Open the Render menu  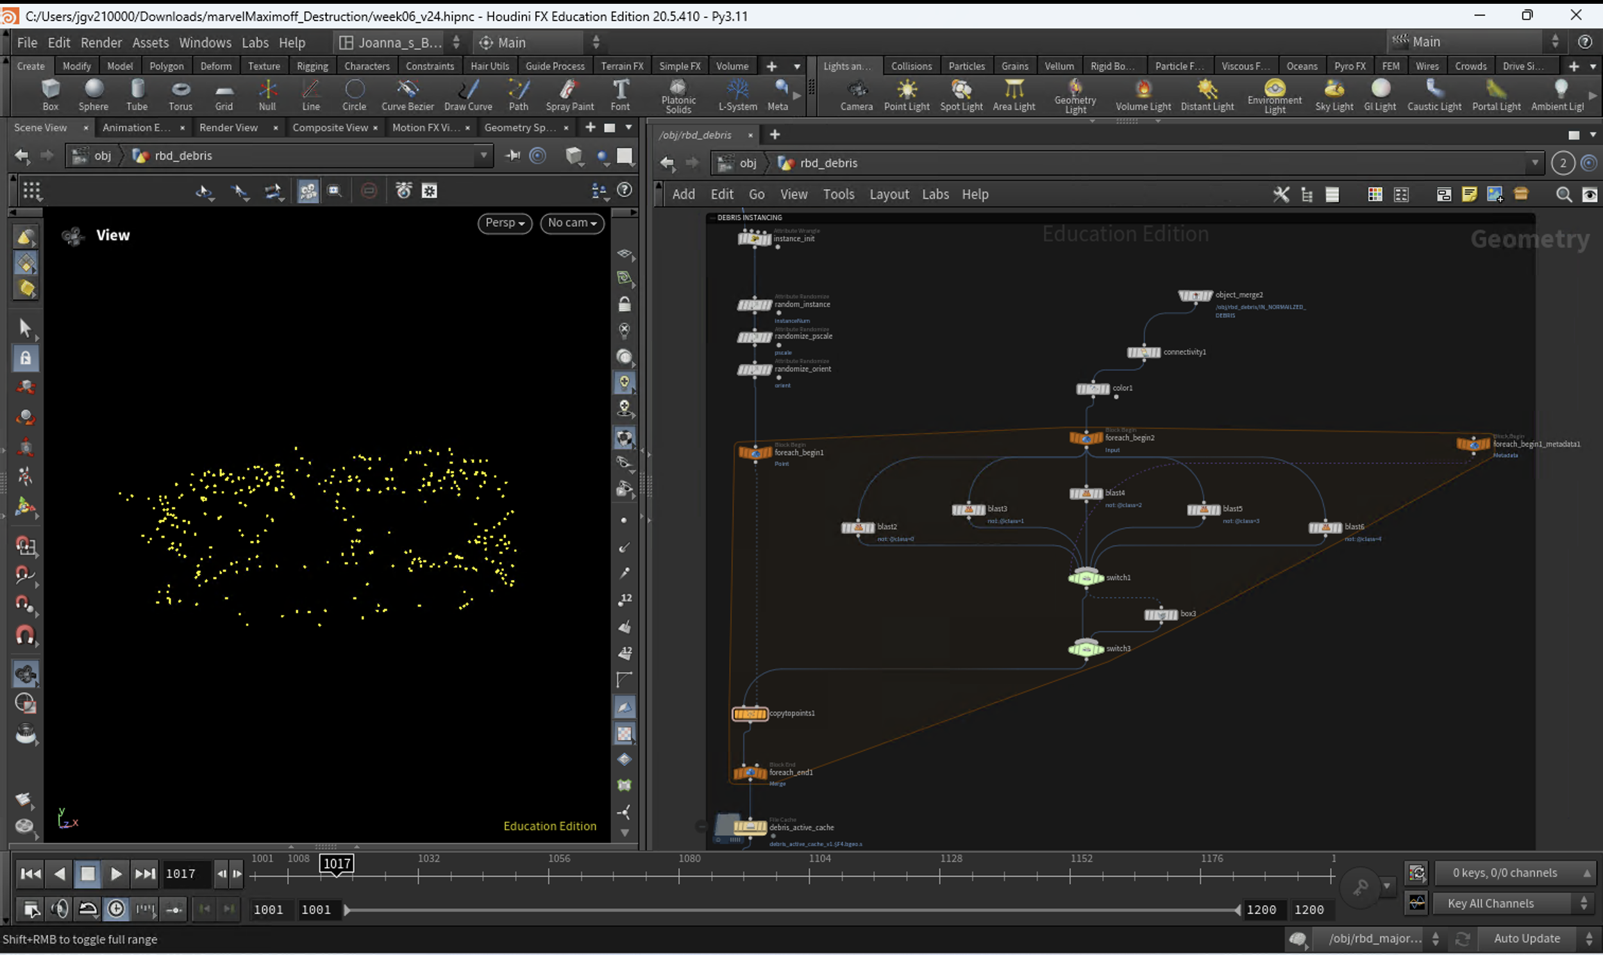coord(101,42)
